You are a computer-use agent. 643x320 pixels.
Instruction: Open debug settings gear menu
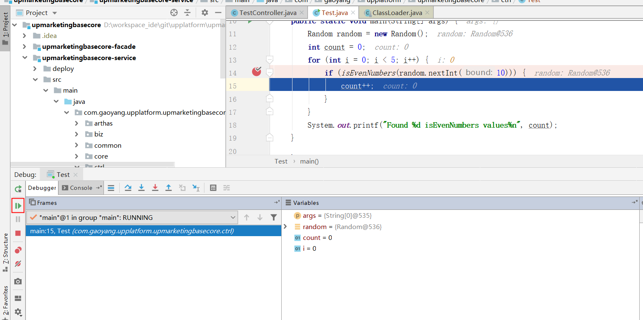pos(18,312)
